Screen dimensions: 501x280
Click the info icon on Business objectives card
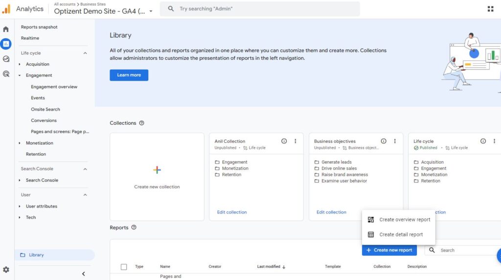click(x=384, y=141)
